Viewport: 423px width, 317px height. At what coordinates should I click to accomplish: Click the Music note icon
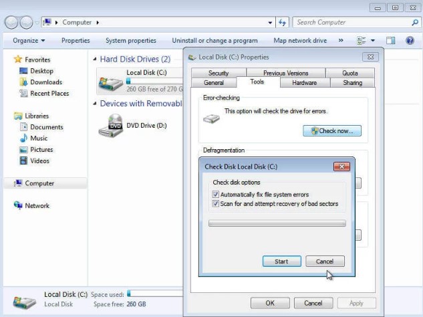coord(24,138)
